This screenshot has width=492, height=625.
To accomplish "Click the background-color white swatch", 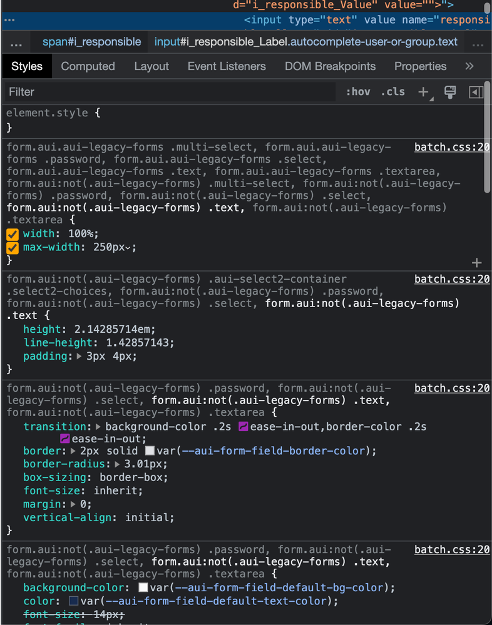I will [143, 587].
